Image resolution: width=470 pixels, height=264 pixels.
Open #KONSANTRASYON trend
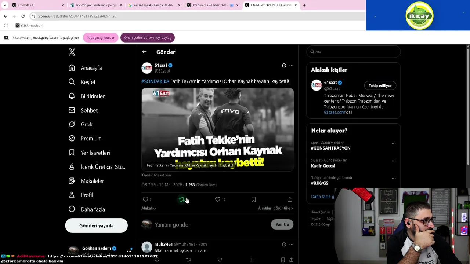[x=331, y=148]
